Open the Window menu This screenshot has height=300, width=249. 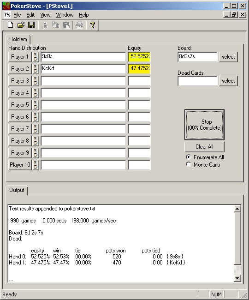[x=65, y=15]
